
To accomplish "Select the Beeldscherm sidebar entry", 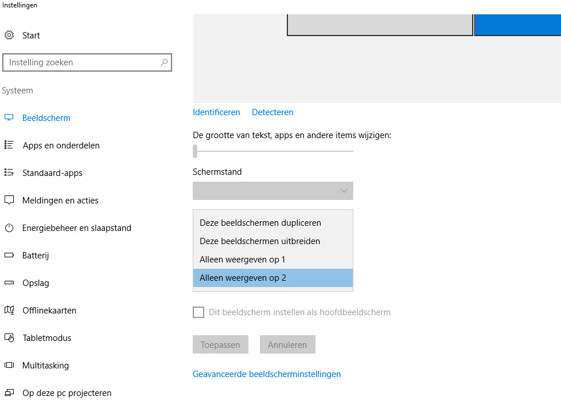I will [46, 118].
